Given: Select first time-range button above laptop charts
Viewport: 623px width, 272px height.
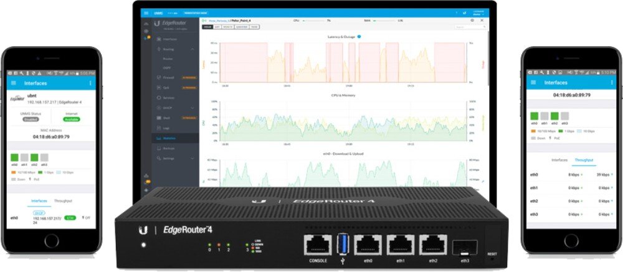Looking at the screenshot, I should (207, 27).
